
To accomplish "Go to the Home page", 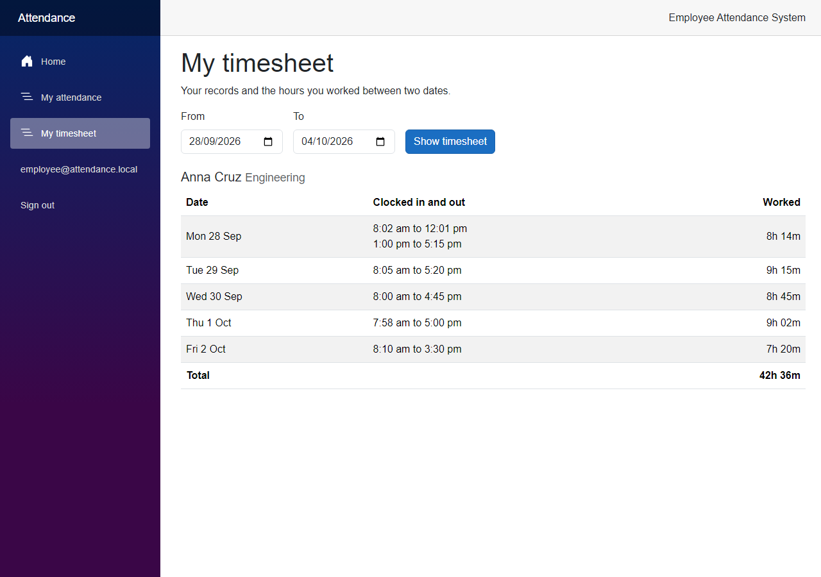I will pyautogui.click(x=80, y=62).
